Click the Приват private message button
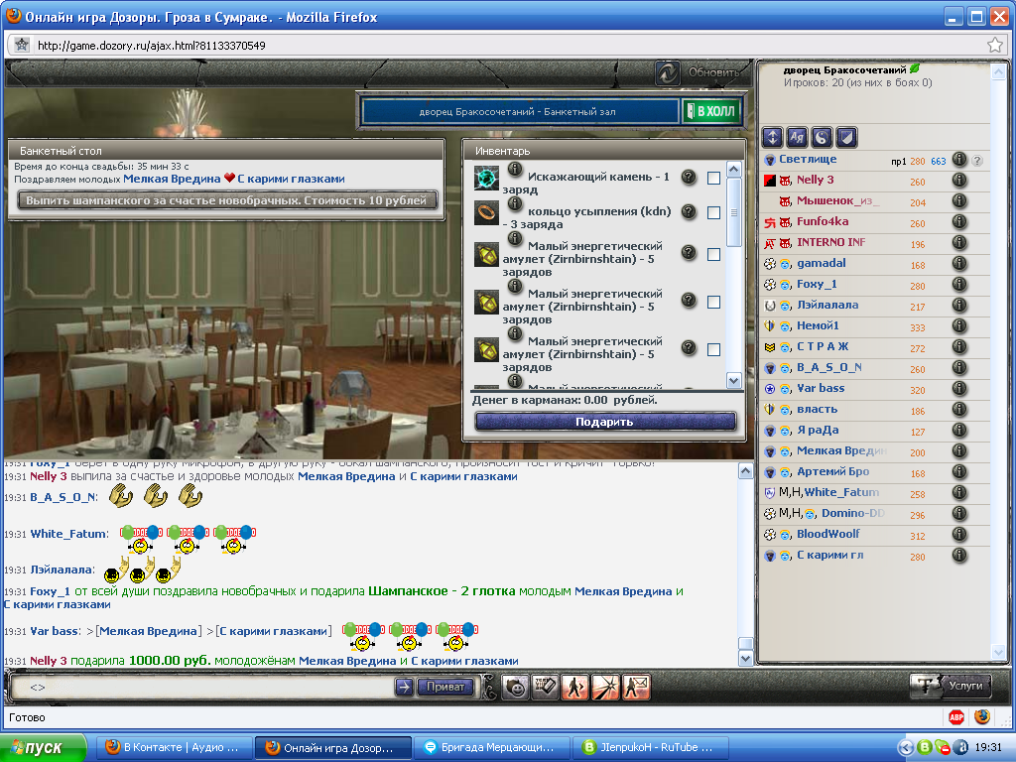Image resolution: width=1016 pixels, height=762 pixels. click(x=445, y=687)
